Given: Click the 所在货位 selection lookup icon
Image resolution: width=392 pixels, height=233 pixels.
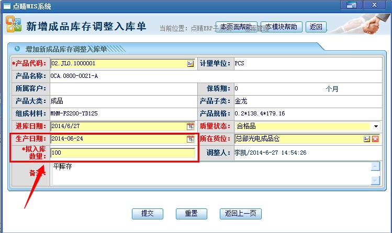Looking at the screenshot, I should coord(367,139).
